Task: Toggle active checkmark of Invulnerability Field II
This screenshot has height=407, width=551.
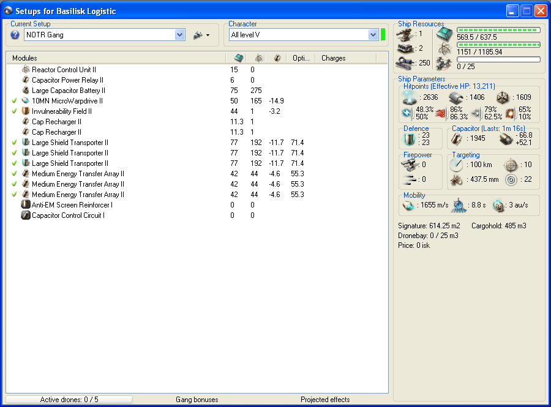Action: 14,111
